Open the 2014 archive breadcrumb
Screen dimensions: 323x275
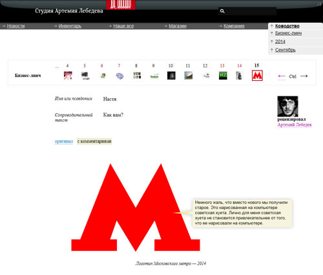click(280, 41)
